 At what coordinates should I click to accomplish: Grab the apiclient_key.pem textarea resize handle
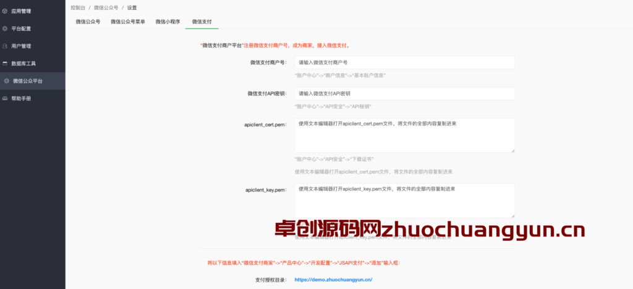pyautogui.click(x=512, y=216)
